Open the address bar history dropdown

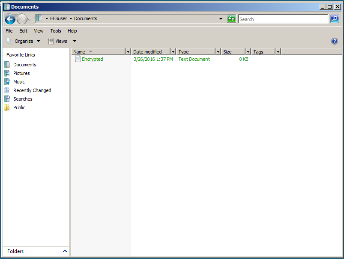click(x=221, y=19)
